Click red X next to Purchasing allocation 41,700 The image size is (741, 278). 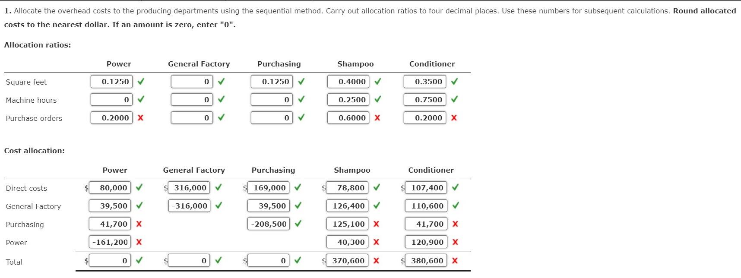point(138,224)
